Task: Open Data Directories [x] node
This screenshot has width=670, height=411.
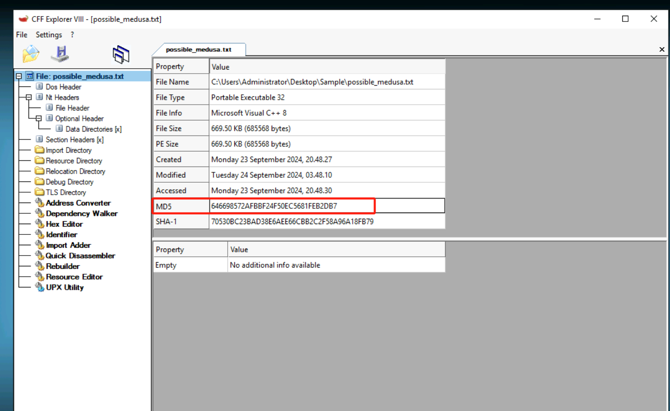Action: [94, 129]
